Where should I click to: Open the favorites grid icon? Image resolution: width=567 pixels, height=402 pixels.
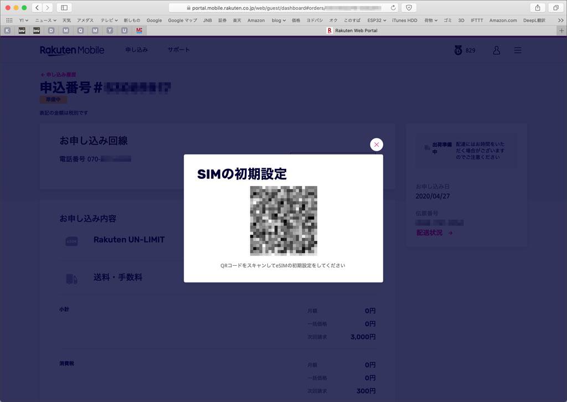pyautogui.click(x=9, y=20)
